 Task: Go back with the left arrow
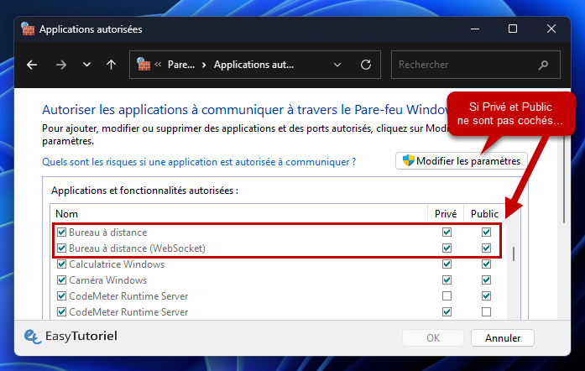(32, 65)
